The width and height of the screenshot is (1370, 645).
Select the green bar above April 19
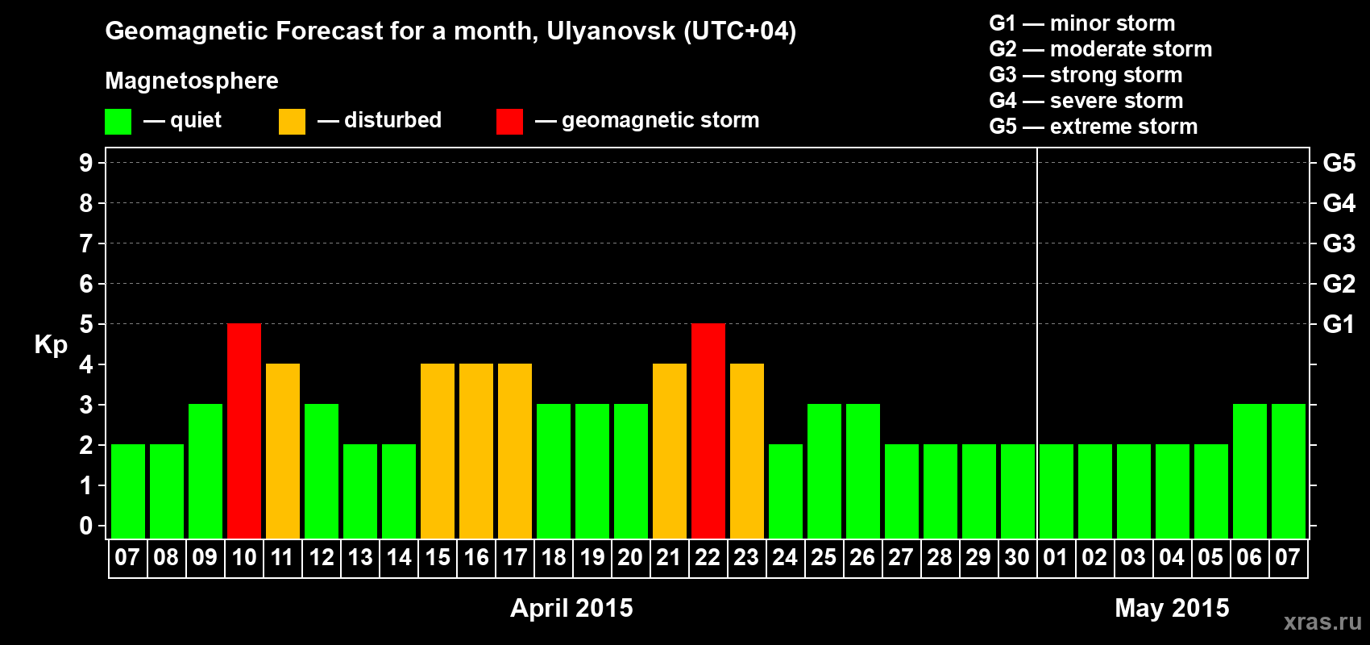point(592,471)
